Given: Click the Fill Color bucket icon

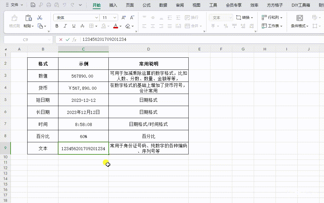Looking at the screenshot, I should (x=104, y=26).
